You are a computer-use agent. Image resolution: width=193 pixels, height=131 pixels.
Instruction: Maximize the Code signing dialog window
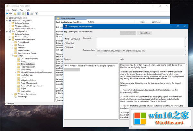click(178, 26)
